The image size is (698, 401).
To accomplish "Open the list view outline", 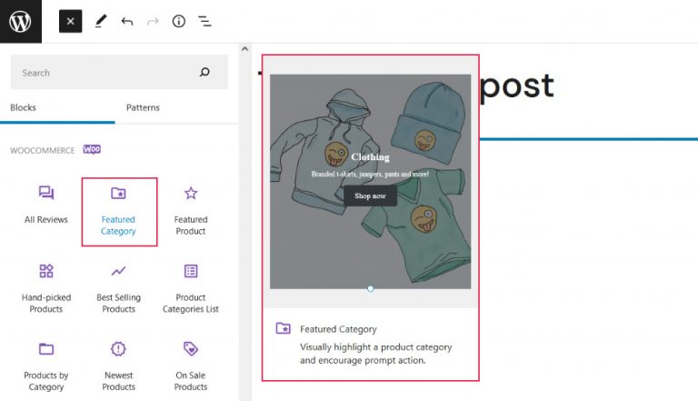I will click(x=204, y=21).
